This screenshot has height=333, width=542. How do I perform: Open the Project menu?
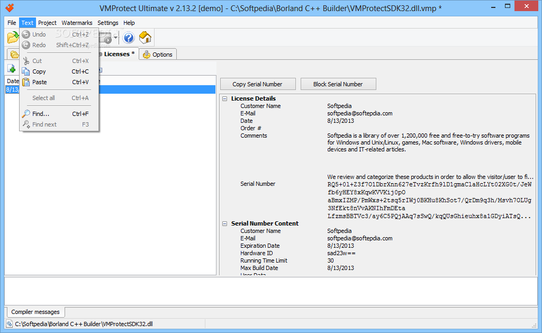coord(47,23)
